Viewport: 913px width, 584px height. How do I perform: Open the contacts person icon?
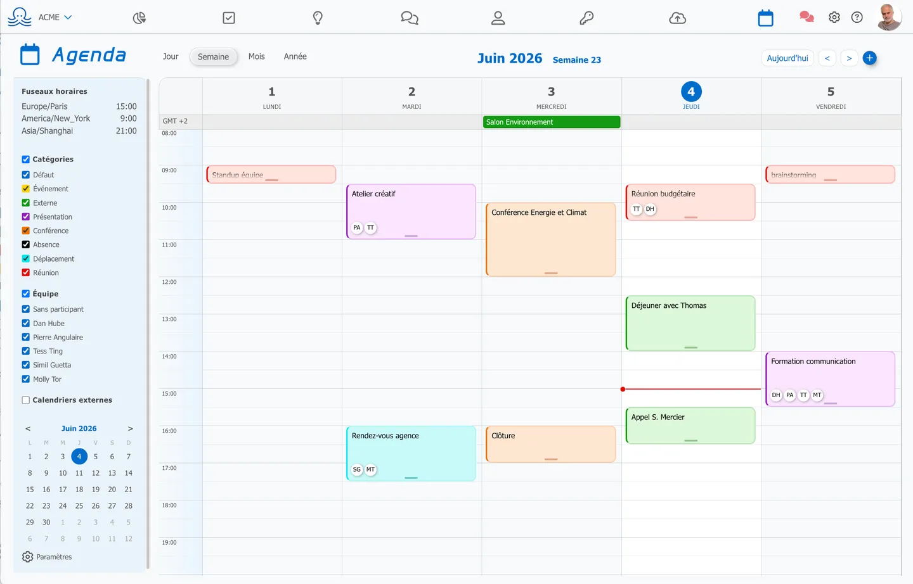tap(498, 18)
